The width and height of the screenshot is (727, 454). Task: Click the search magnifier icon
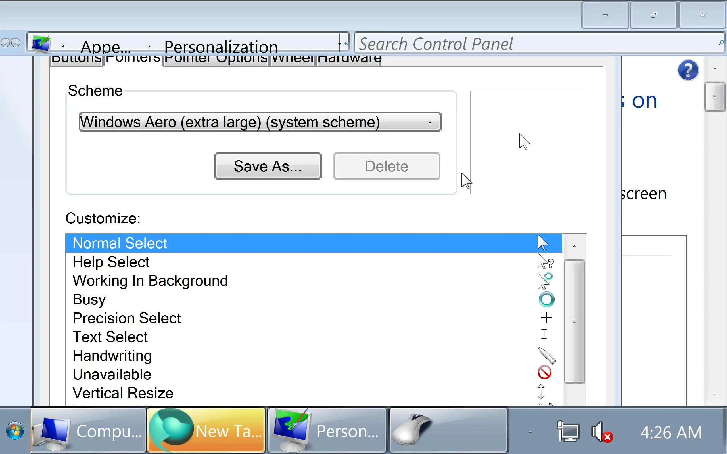721,43
